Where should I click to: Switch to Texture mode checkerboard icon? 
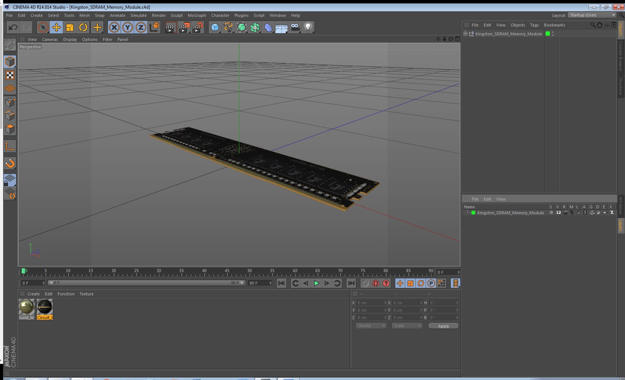10,75
